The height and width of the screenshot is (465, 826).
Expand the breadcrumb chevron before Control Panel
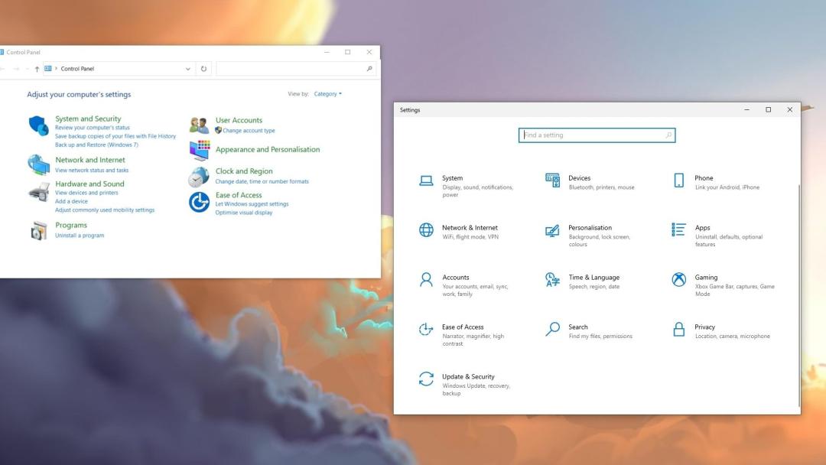click(x=56, y=69)
